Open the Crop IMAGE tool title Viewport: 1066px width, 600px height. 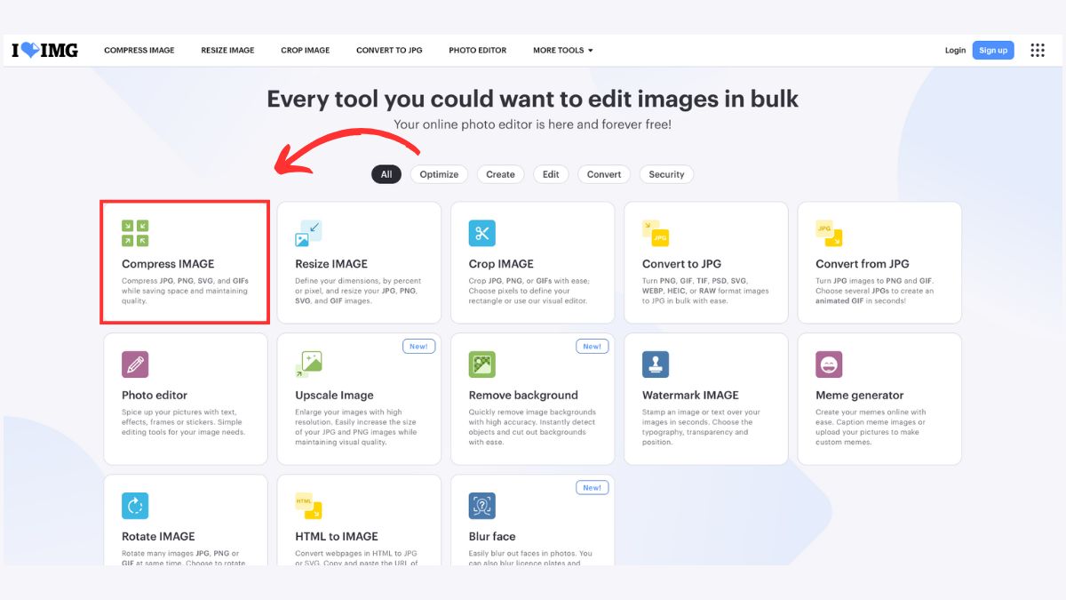click(501, 264)
